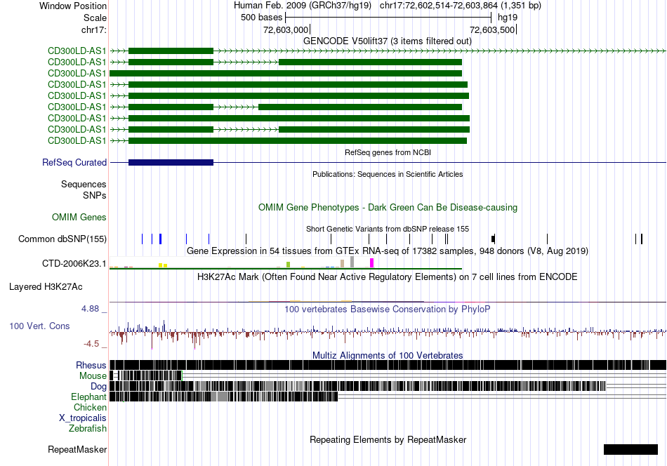Click the Zebrafish species label

[88, 429]
